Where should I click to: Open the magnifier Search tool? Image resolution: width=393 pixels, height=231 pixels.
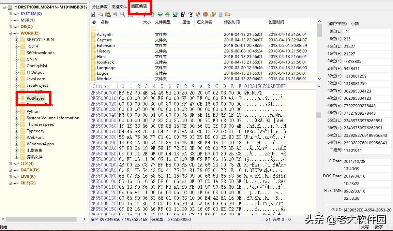(123, 14)
